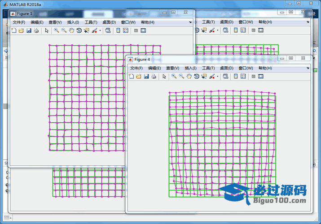Open 窗口(W) menu in Figure 1

tap(128, 22)
